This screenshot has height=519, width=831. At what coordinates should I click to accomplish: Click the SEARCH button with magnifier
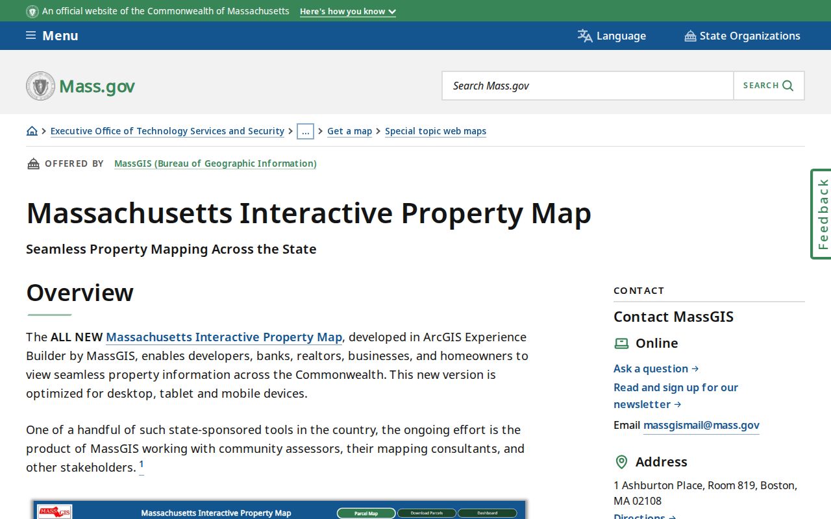coord(769,86)
